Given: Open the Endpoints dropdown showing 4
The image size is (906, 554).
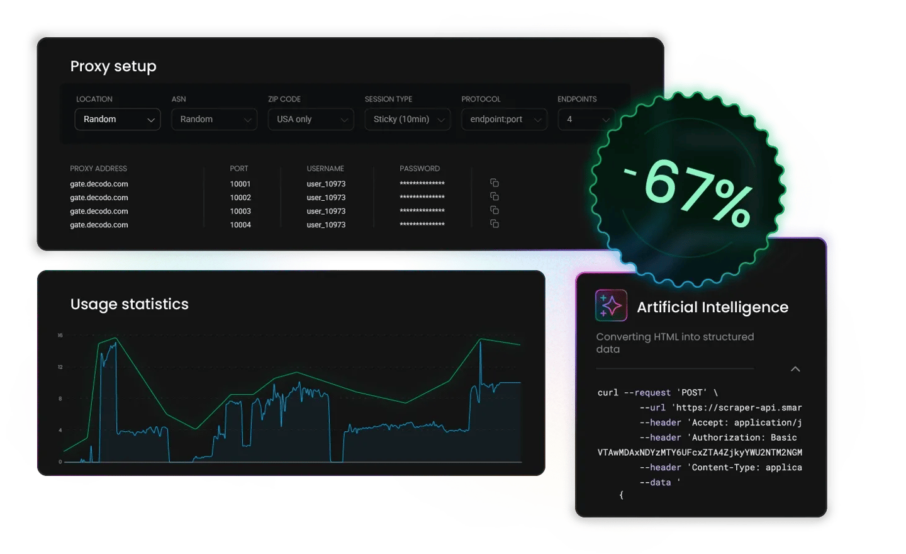Looking at the screenshot, I should tap(586, 120).
